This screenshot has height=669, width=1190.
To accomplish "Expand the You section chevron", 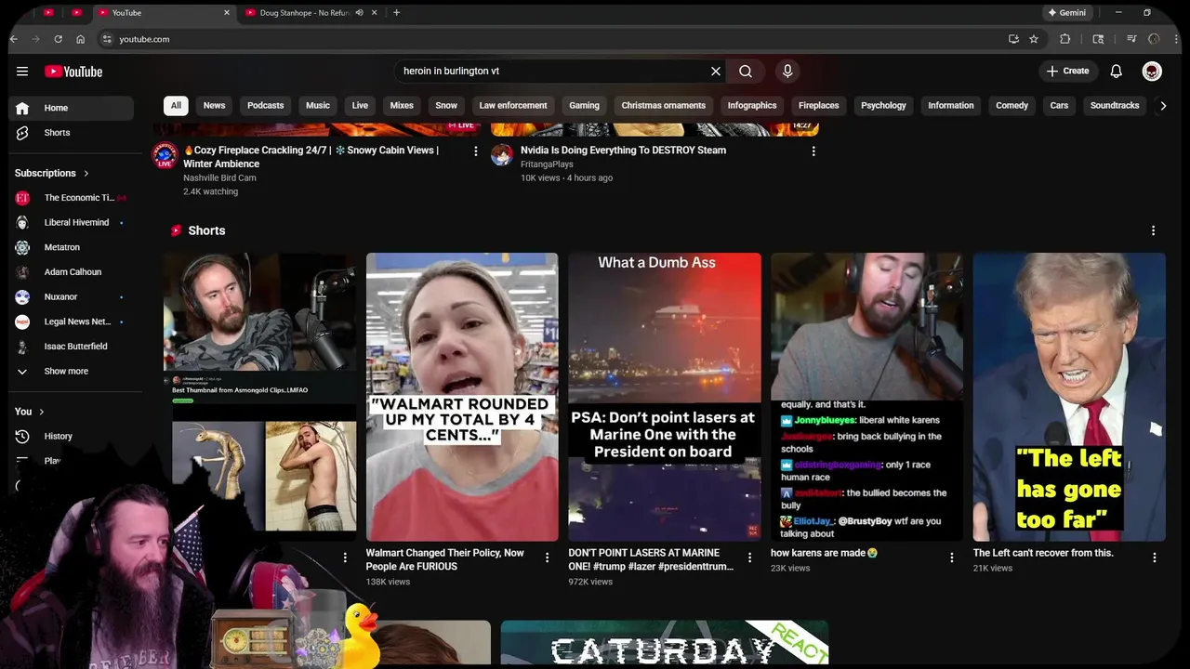I will [x=41, y=412].
